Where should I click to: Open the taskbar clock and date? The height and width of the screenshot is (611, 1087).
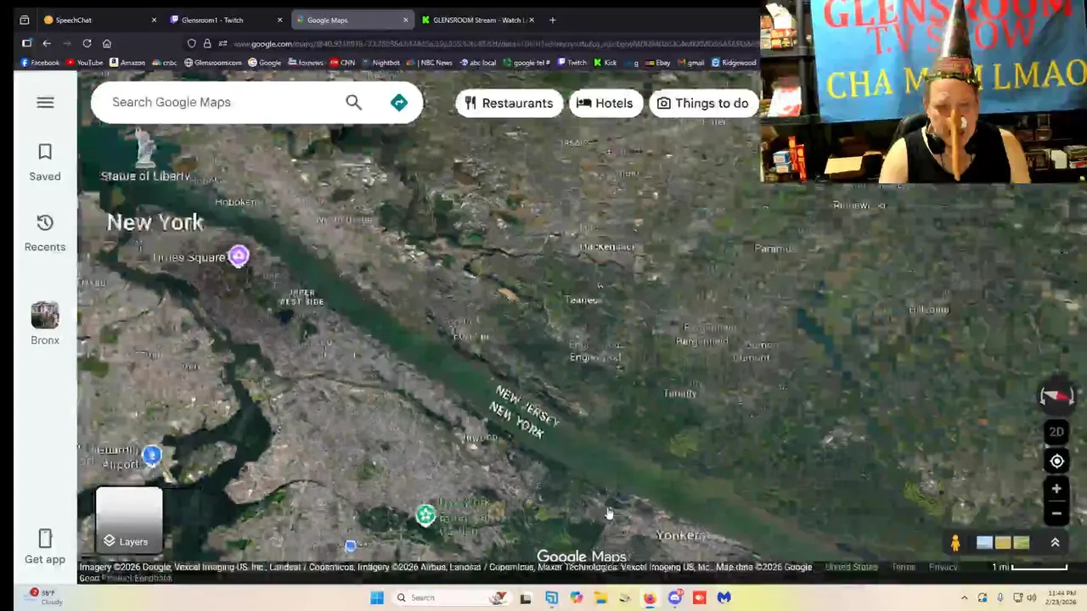point(1062,597)
